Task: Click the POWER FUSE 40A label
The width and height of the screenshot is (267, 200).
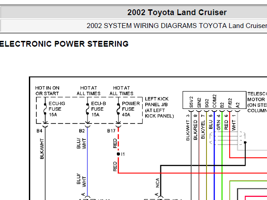Action: click(x=131, y=109)
